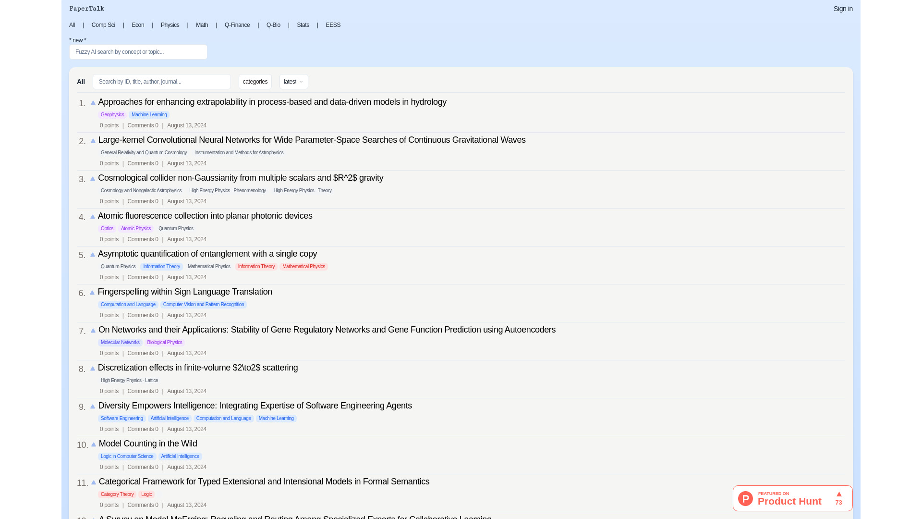Click the Product Hunt logo icon
This screenshot has width=922, height=519.
[x=745, y=498]
